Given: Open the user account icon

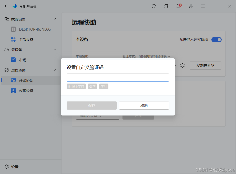Looking at the screenshot, I should pos(191,6).
